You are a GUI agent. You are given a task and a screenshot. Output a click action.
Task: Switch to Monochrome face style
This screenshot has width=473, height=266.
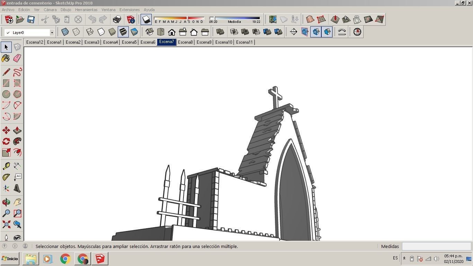point(134,32)
